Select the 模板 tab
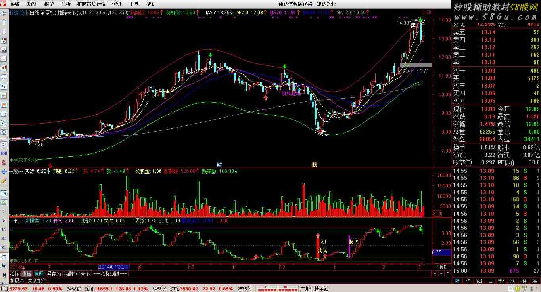 pyautogui.click(x=27, y=274)
